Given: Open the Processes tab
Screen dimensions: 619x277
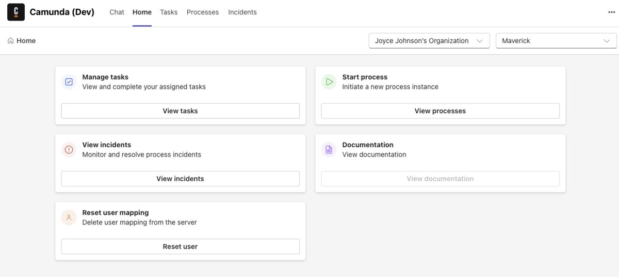Looking at the screenshot, I should (203, 12).
